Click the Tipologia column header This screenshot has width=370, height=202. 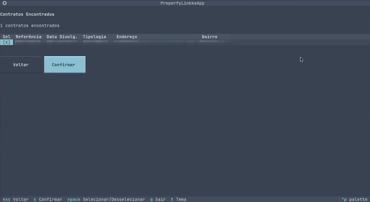coord(94,37)
